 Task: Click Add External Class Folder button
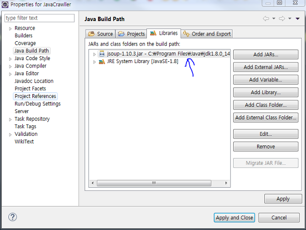(265, 118)
